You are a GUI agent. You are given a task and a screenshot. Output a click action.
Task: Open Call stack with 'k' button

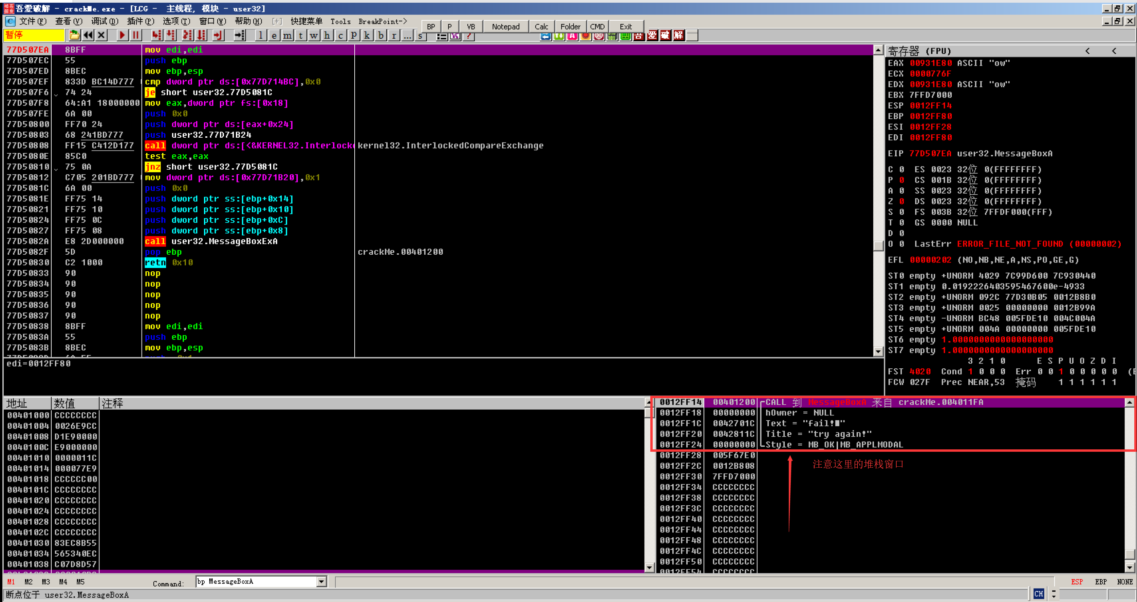(367, 35)
